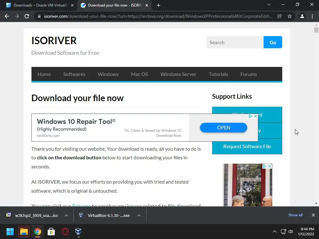Open the Windows Server menu item
Viewport: 319px width, 239px height.
click(178, 74)
